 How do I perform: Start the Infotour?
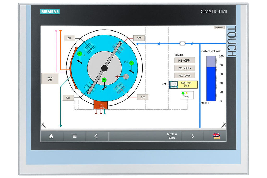point(171,136)
